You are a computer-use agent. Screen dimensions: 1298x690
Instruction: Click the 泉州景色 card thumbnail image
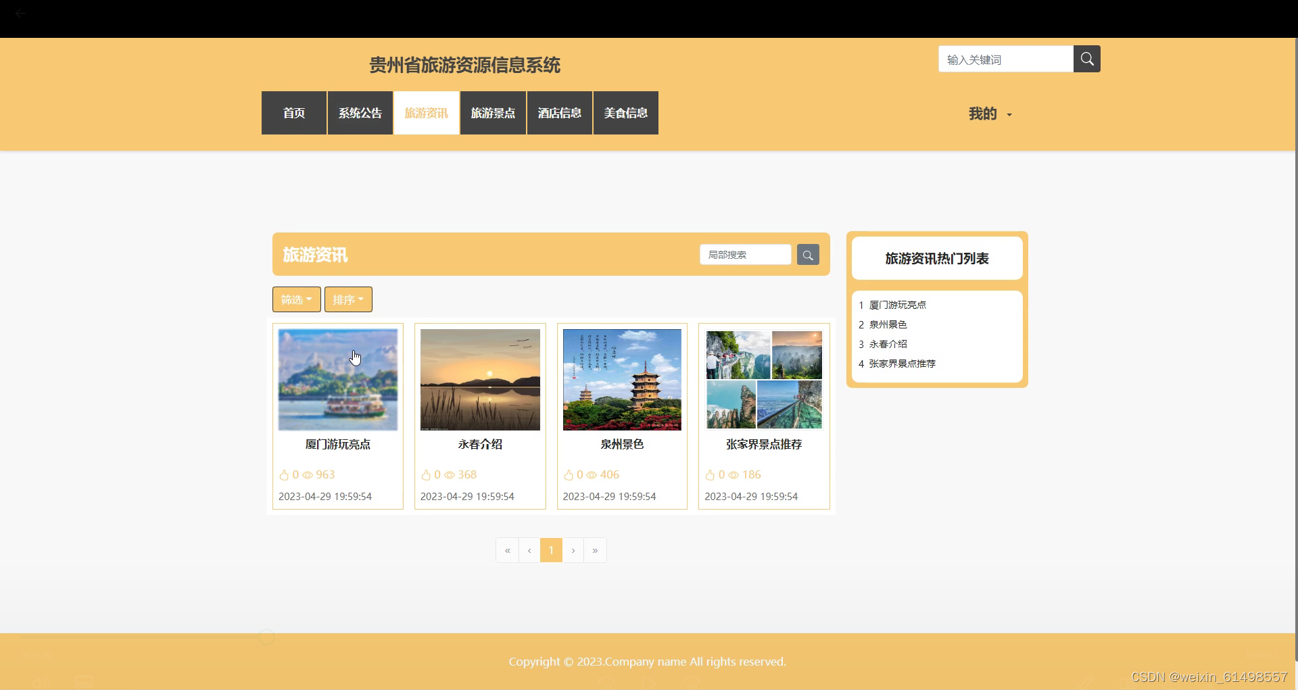point(621,380)
